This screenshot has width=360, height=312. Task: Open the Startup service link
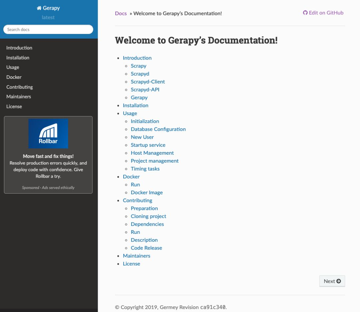pyautogui.click(x=148, y=145)
